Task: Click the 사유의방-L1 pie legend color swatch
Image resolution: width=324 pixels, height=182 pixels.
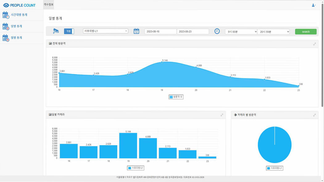Action: tap(268, 168)
